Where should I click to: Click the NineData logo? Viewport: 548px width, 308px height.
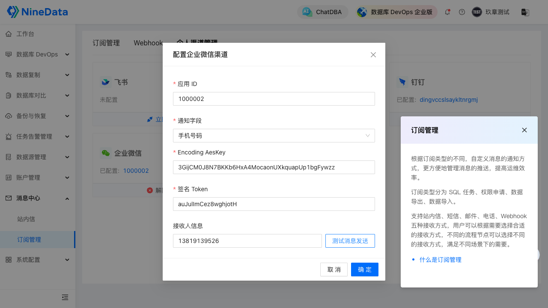coord(37,12)
